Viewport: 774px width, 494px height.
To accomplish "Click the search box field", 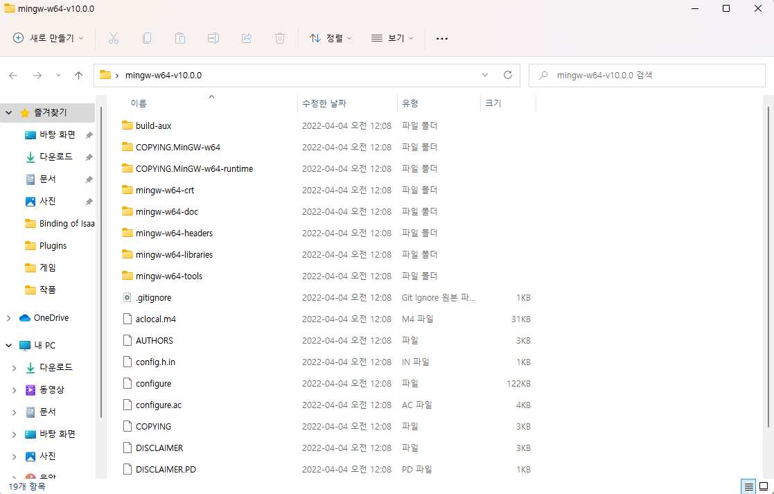I will 647,76.
